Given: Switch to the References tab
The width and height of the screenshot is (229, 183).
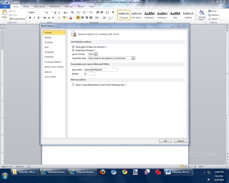Looking at the screenshot, I should pos(55,7).
